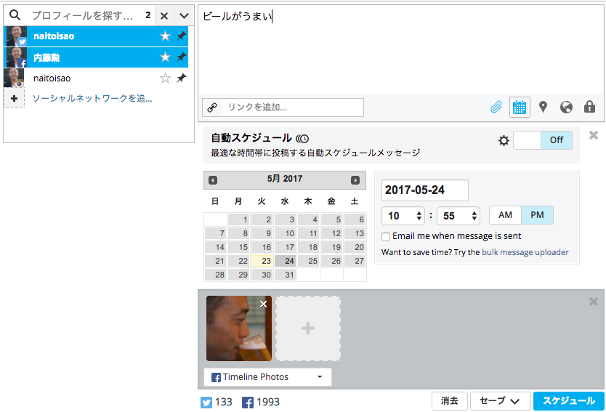Viewport: 606px width, 412px height.
Task: Switch time to AM
Action: (x=505, y=215)
